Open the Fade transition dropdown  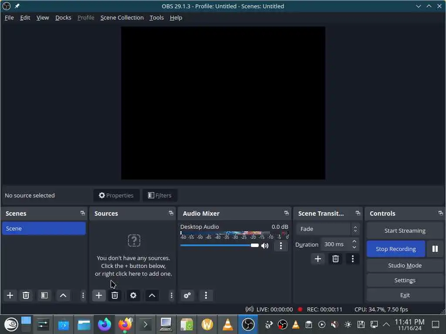pos(327,229)
